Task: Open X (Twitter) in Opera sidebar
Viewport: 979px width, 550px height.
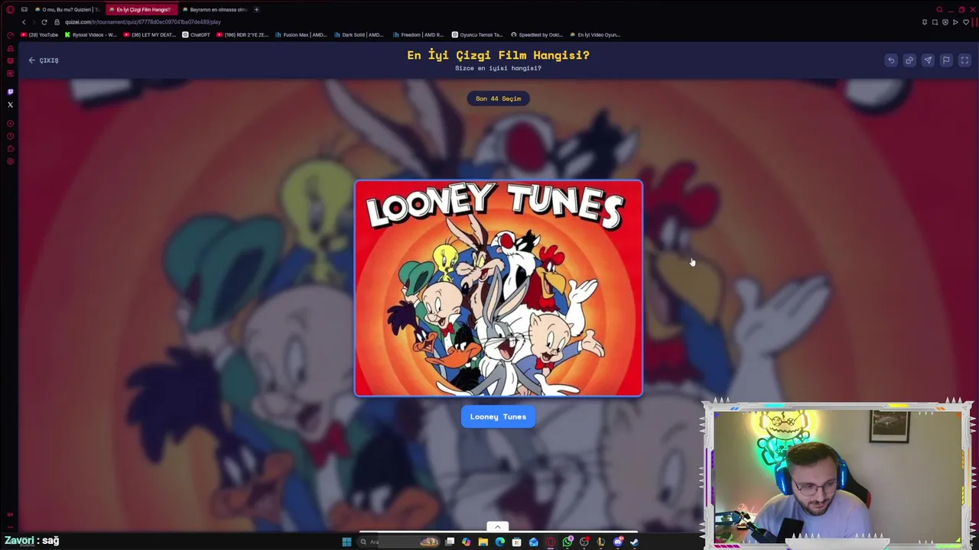Action: [x=10, y=105]
